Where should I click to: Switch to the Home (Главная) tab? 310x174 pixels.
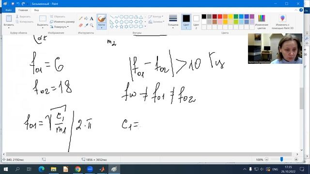click(x=23, y=10)
